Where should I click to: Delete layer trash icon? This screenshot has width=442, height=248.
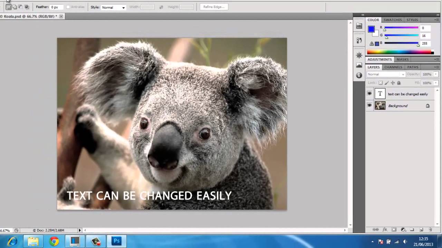(x=430, y=230)
